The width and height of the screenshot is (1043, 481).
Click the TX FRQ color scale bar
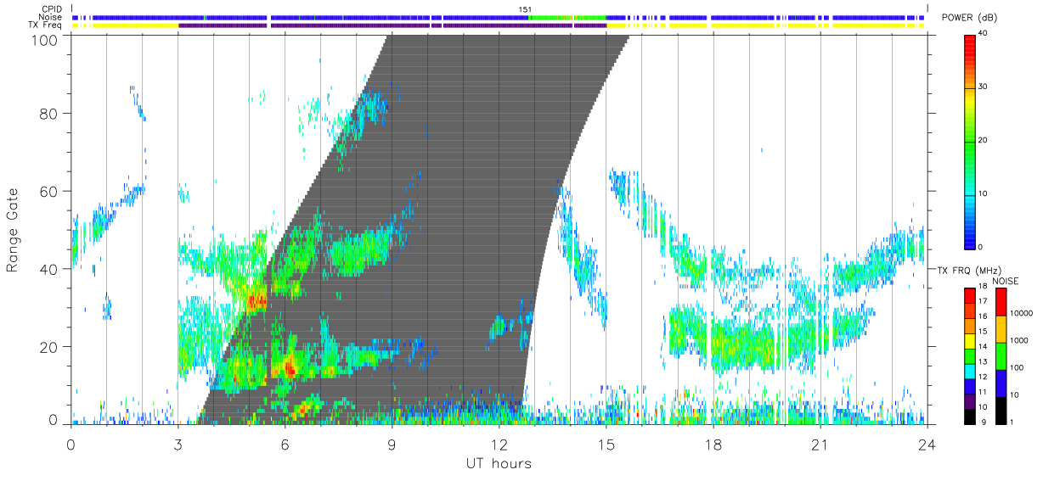click(x=970, y=355)
